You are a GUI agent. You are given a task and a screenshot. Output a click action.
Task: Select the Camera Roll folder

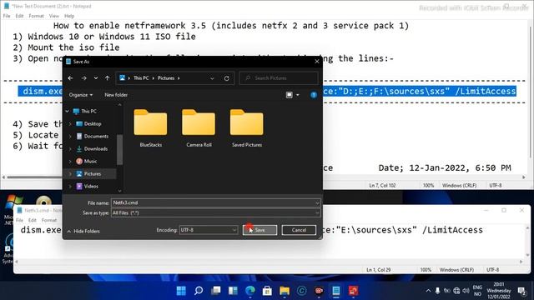coord(199,127)
